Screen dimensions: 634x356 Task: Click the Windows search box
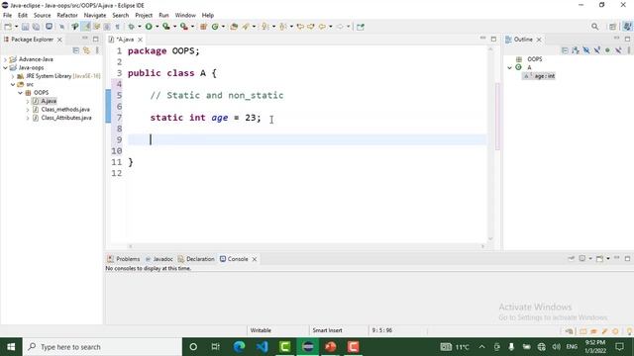click(x=102, y=347)
